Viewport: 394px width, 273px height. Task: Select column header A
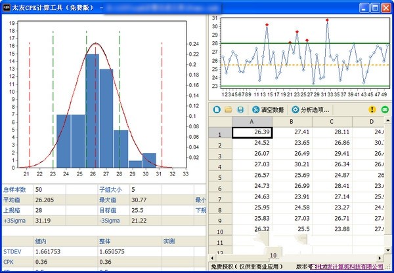tap(252, 122)
